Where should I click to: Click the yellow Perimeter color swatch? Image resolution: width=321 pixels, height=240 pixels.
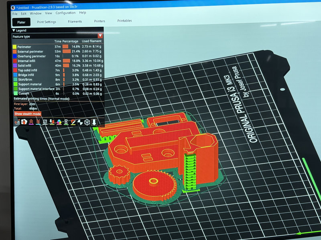(14, 47)
